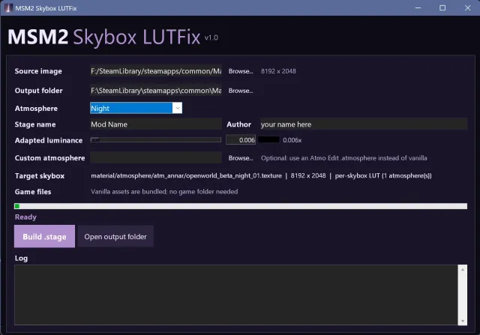Viewport: 480px width, 335px height.
Task: Click 'Vanilla assets are bundled' text
Action: pos(164,192)
